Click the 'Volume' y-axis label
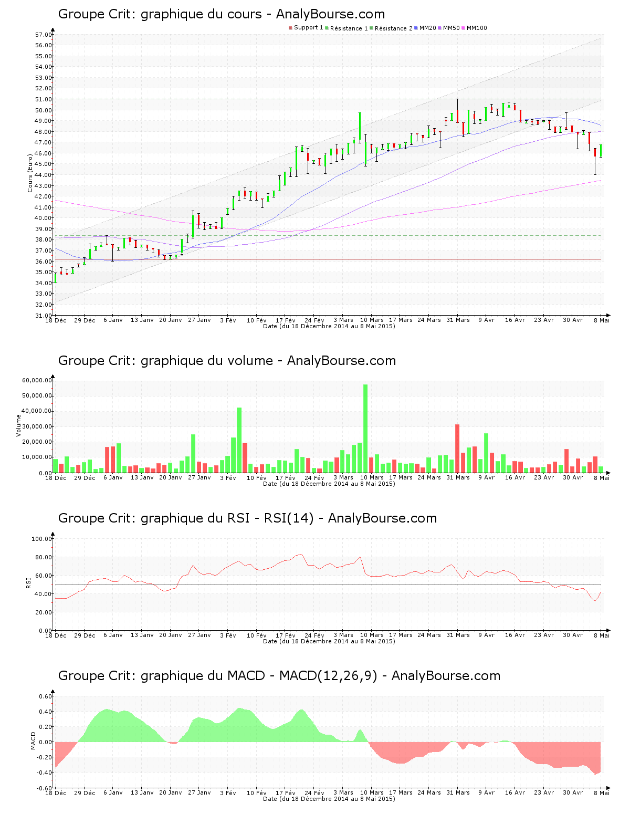630x814 pixels. [19, 425]
